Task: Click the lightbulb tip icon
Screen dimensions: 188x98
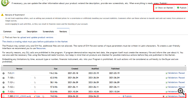Action: point(3,38)
